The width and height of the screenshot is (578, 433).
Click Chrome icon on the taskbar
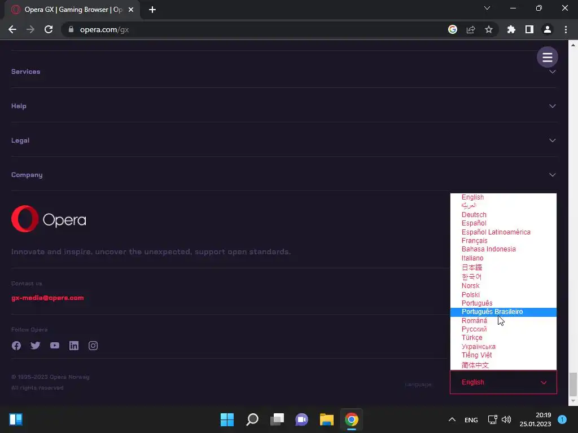click(x=352, y=419)
